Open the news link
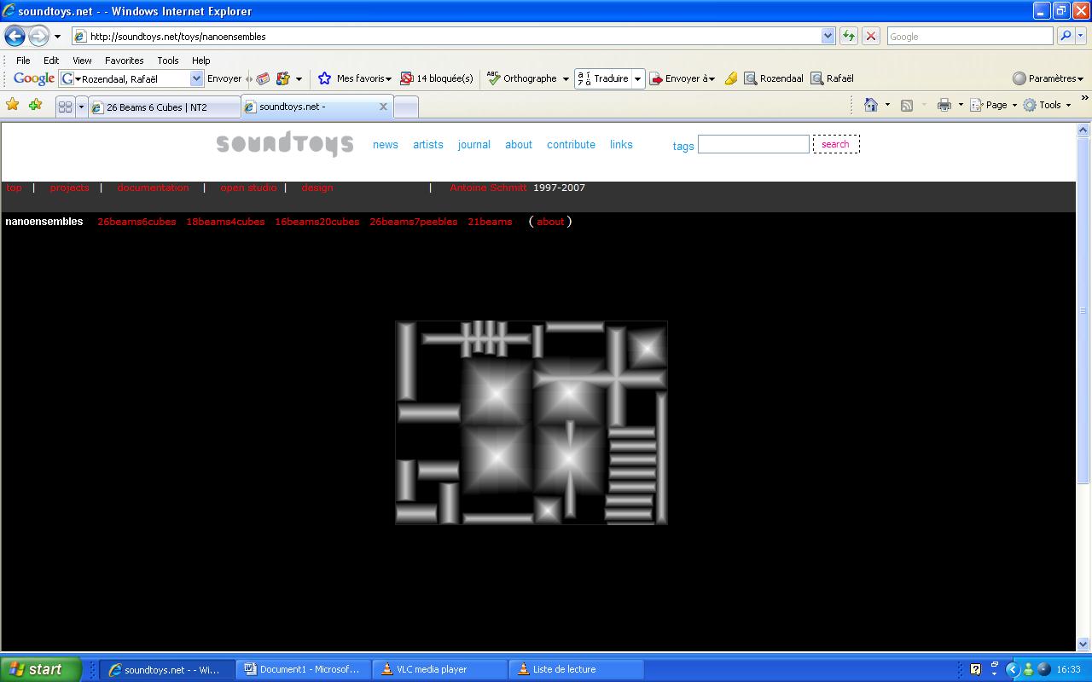 pos(386,145)
